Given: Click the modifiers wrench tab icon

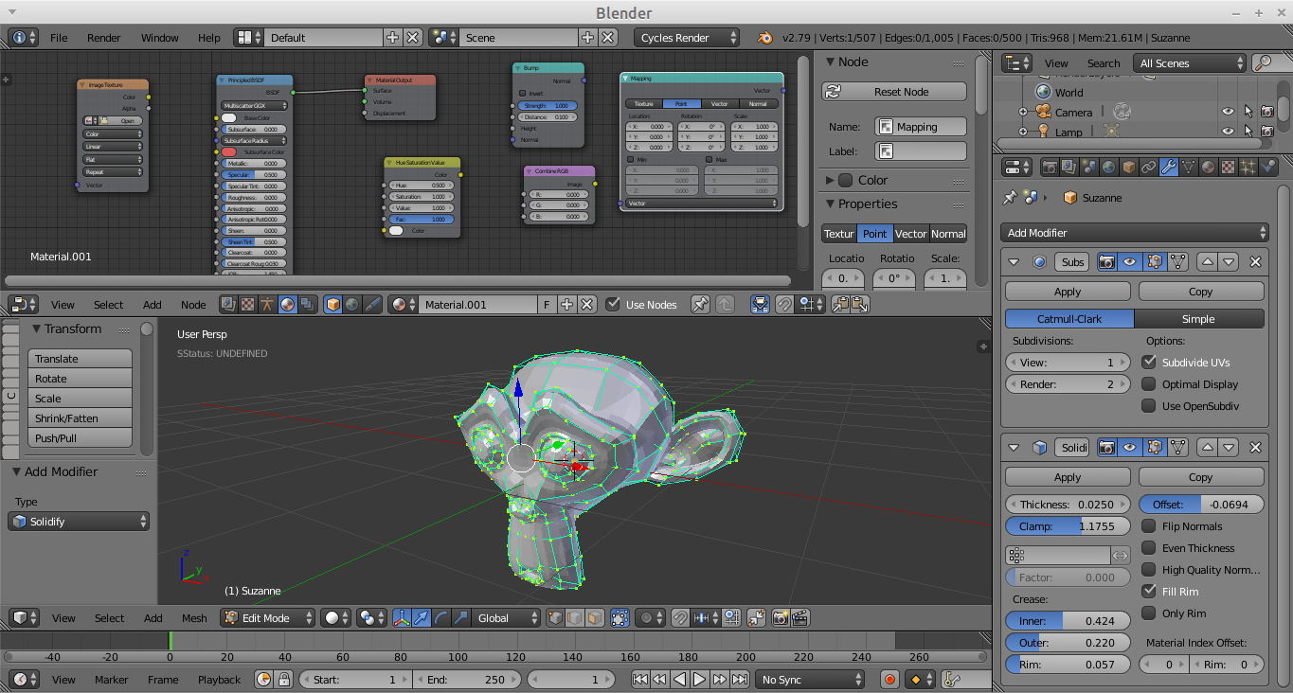Looking at the screenshot, I should pos(1169,168).
